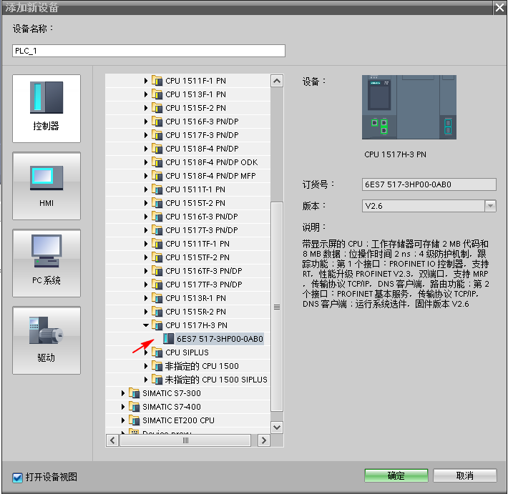Click the module icon beside 6ES7 517-3HP00-0AB0
The image size is (508, 494).
point(168,339)
